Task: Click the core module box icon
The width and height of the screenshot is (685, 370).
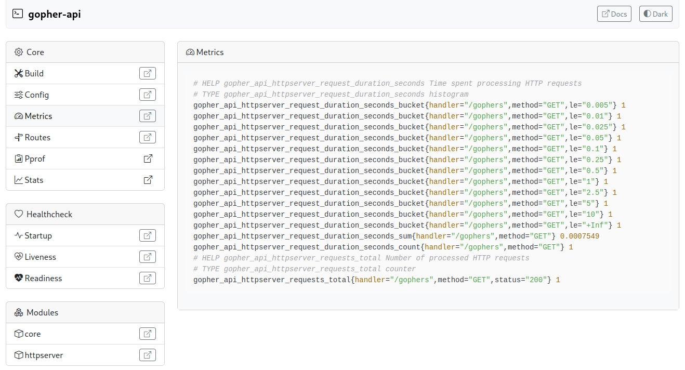Action: tap(19, 334)
